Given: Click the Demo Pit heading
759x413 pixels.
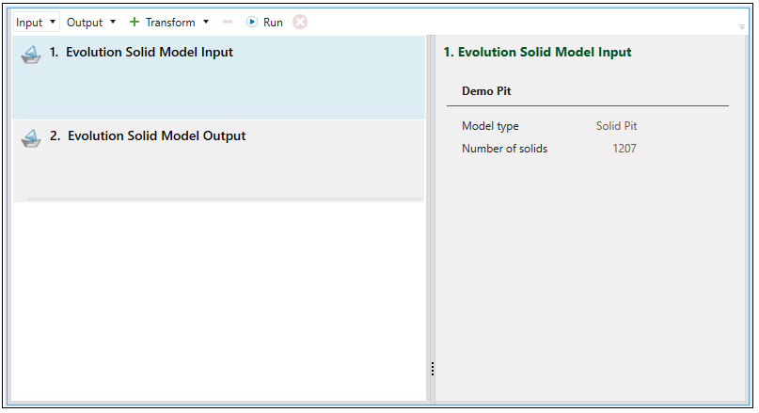Looking at the screenshot, I should point(486,91).
